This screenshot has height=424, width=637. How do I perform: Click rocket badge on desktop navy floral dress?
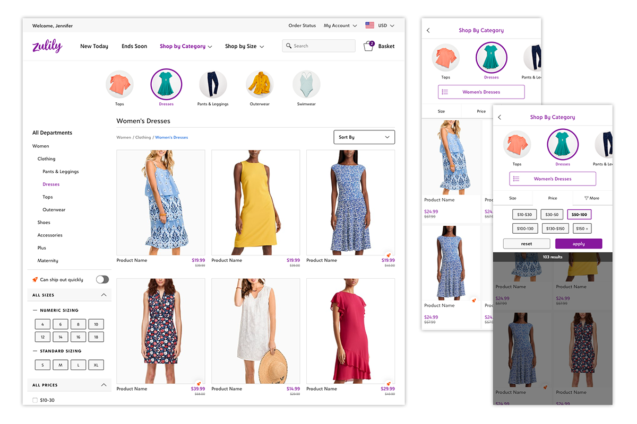(199, 384)
